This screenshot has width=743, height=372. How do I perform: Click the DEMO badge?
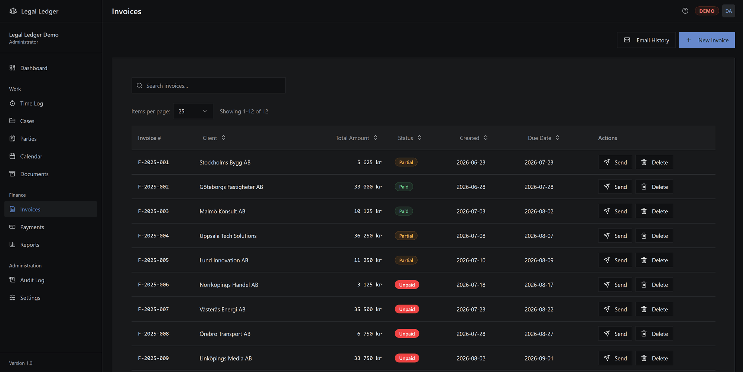(x=707, y=11)
